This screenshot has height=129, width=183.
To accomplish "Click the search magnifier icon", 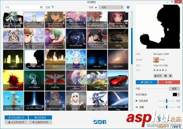I will [x=41, y=7].
